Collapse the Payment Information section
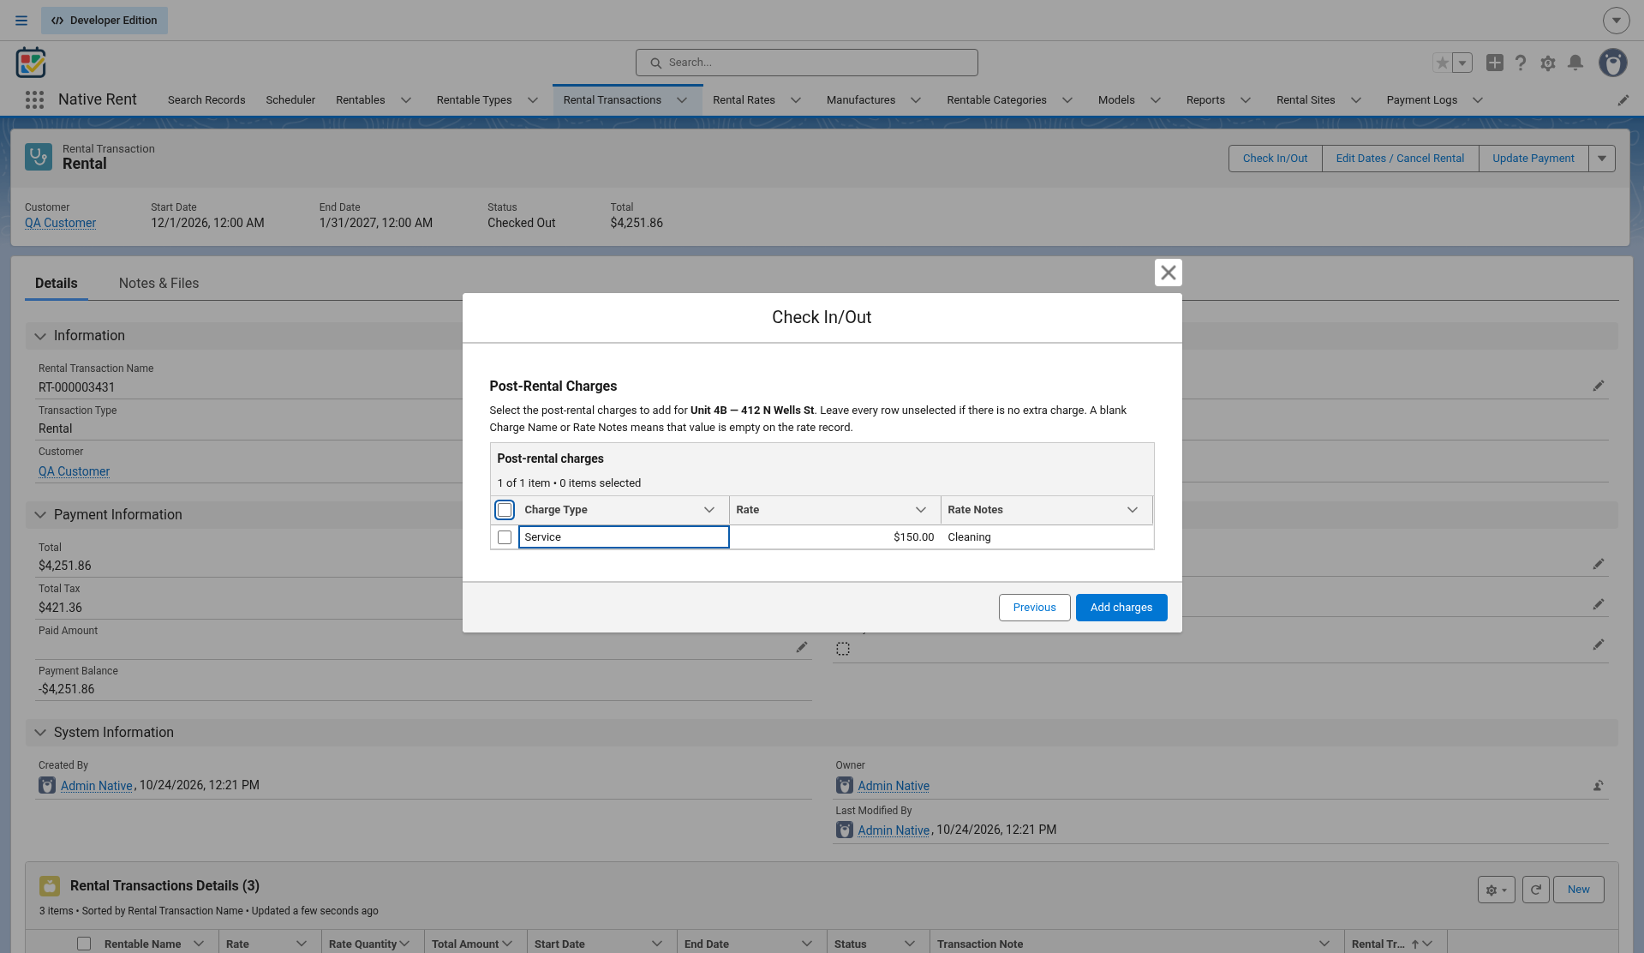The width and height of the screenshot is (1644, 953). (40, 515)
